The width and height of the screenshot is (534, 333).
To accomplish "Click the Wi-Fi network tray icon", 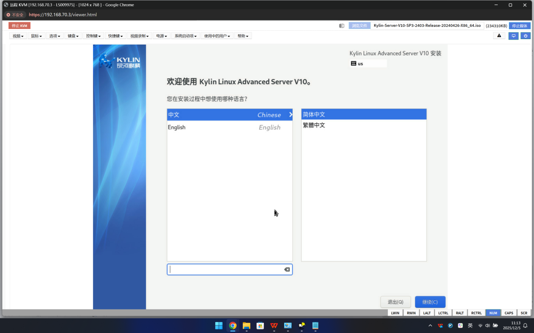I will [x=480, y=325].
